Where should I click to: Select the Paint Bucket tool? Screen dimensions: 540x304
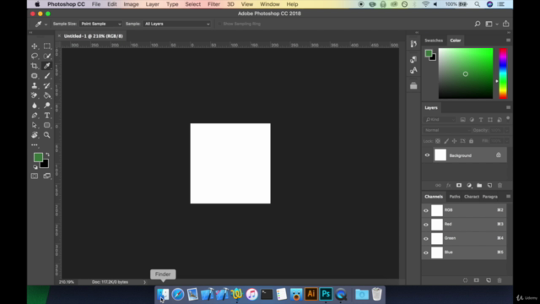coord(47,95)
